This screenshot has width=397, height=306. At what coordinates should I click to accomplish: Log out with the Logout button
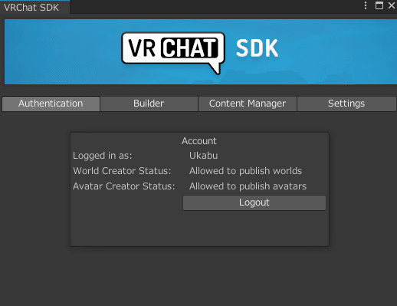coord(254,202)
